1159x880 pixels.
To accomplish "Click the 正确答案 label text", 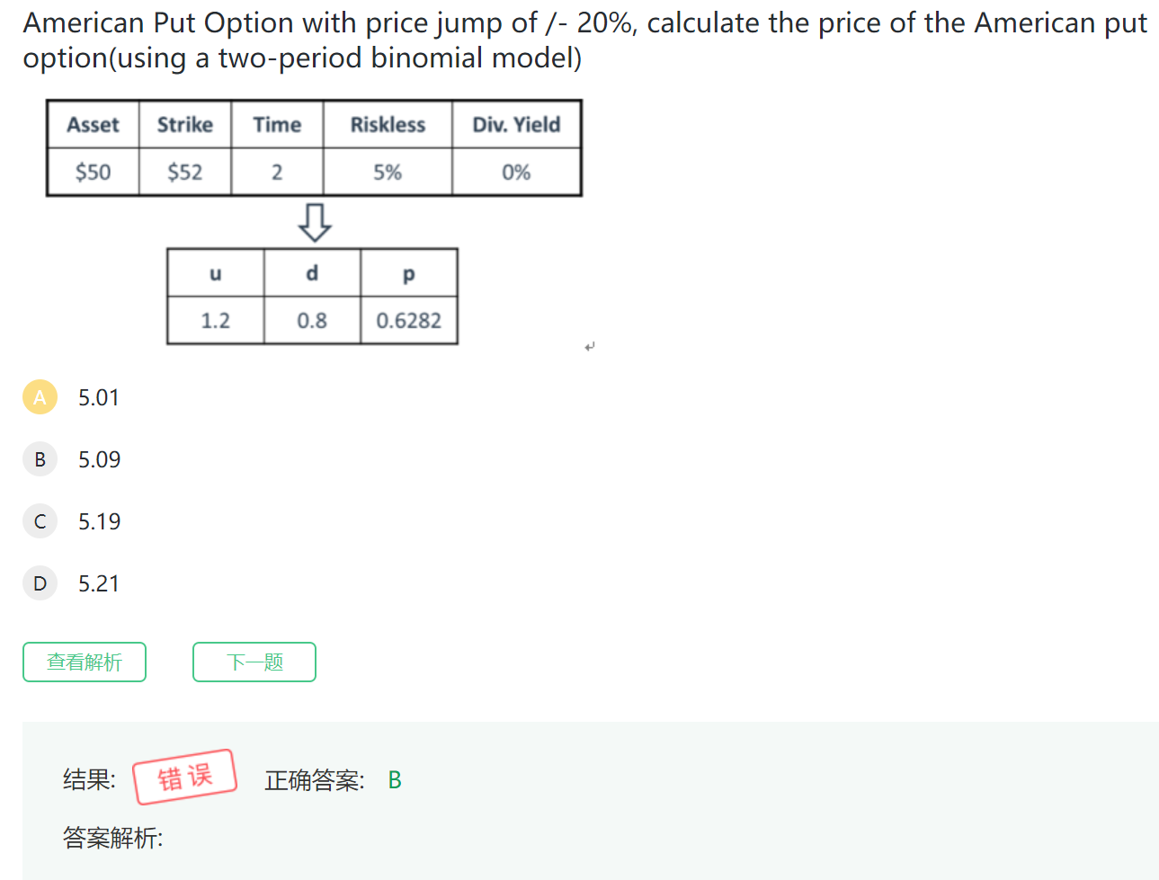I will pyautogui.click(x=315, y=780).
